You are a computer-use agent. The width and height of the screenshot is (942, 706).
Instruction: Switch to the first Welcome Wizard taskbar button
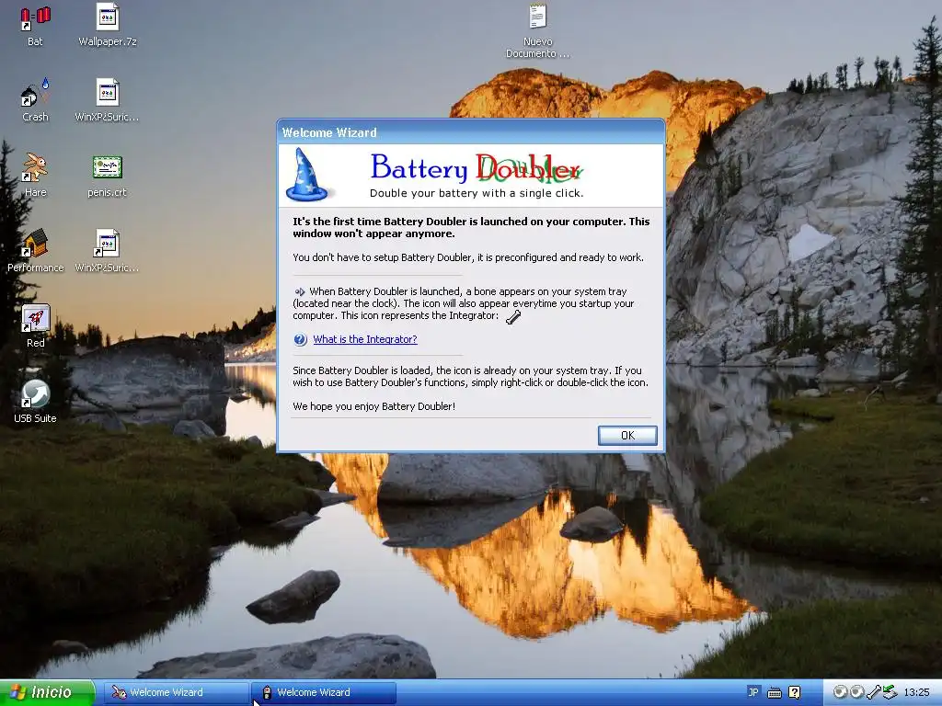[178, 692]
